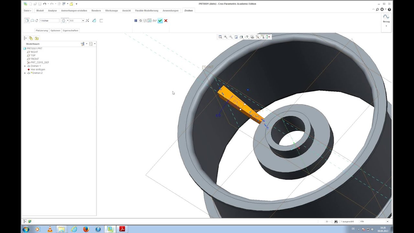Image resolution: width=414 pixels, height=233 pixels.
Task: Switch to the Rendern ribbon tab
Action: [x=96, y=11]
